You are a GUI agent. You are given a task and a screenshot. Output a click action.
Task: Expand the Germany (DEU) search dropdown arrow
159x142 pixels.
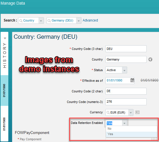click(79, 21)
